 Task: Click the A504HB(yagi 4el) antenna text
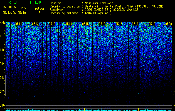click(x=98, y=13)
